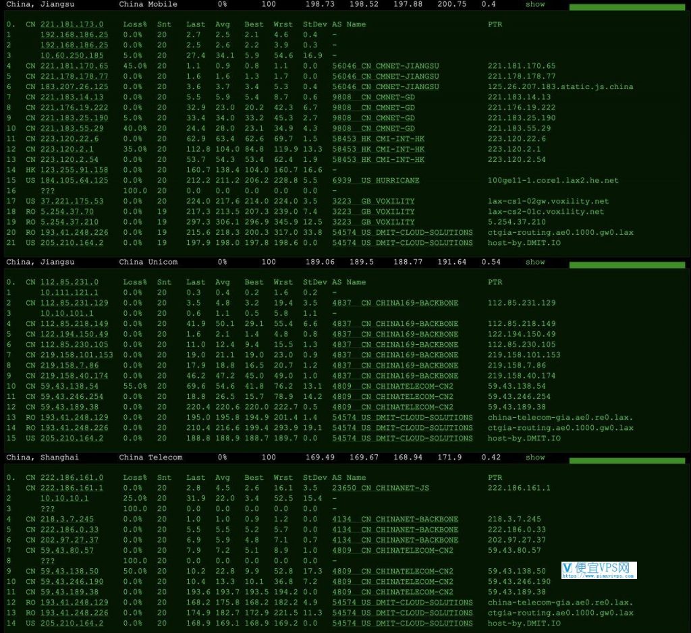
Task: Click the AS link 6939 US HURRICANE
Action: coord(376,180)
